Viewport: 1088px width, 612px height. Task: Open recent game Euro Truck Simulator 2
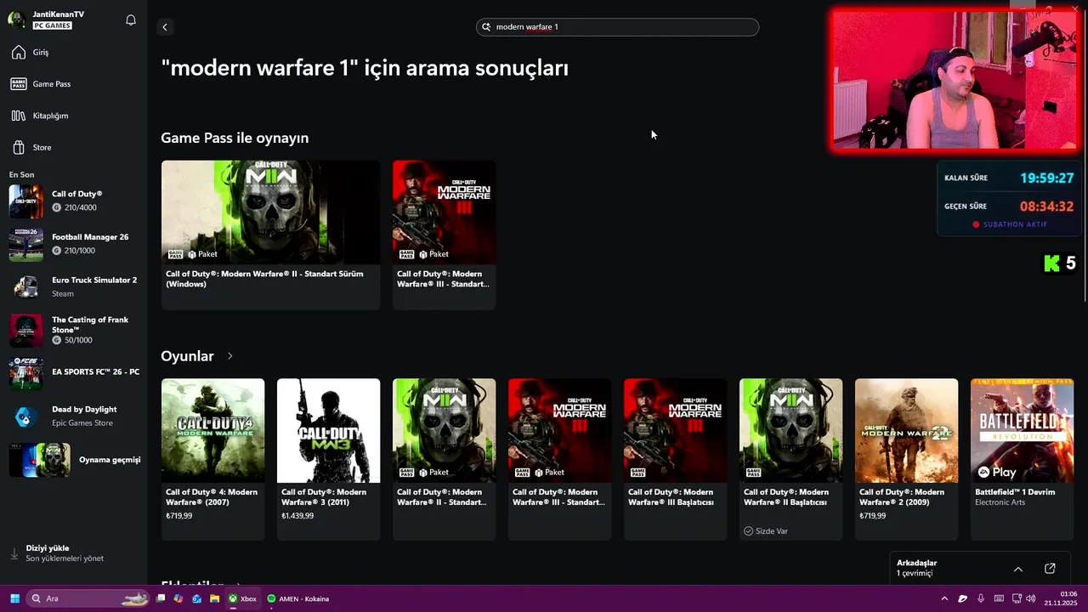[74, 286]
